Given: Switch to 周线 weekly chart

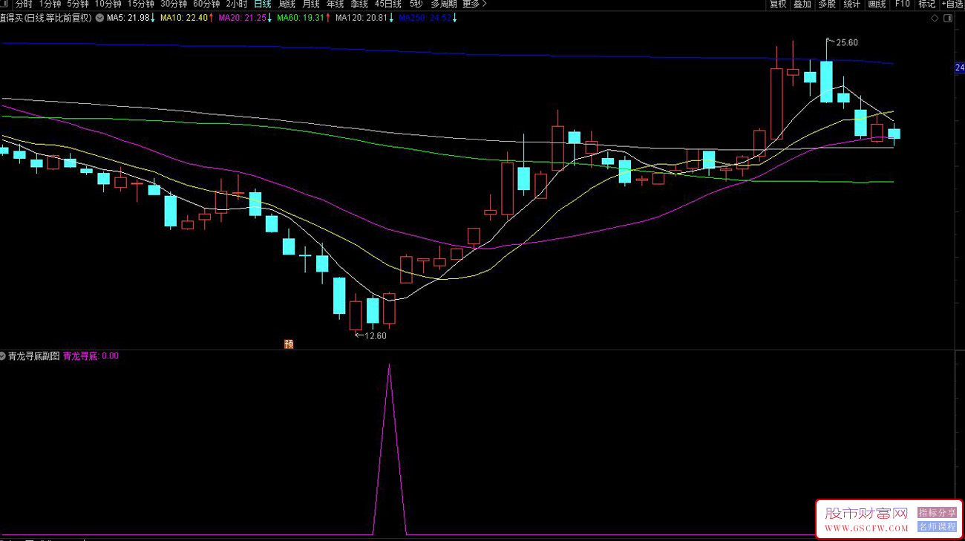Looking at the screenshot, I should [x=287, y=4].
